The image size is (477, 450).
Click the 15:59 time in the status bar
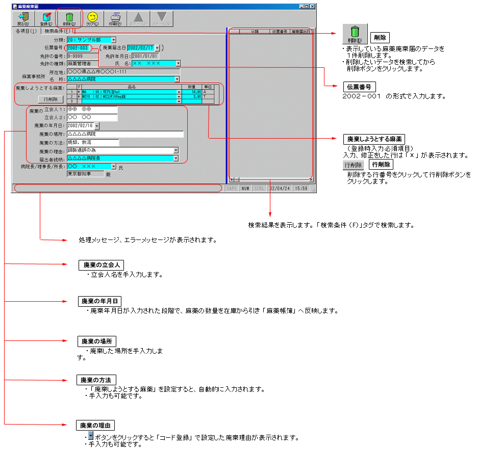[x=301, y=189]
